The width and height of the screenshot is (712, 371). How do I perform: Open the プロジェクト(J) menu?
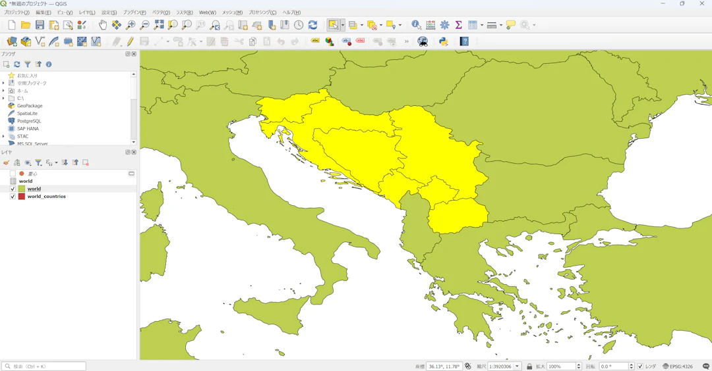[x=16, y=12]
